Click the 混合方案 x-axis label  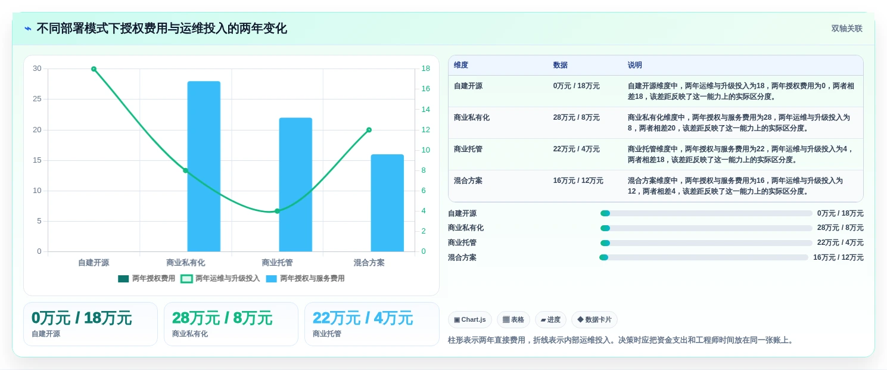point(369,263)
